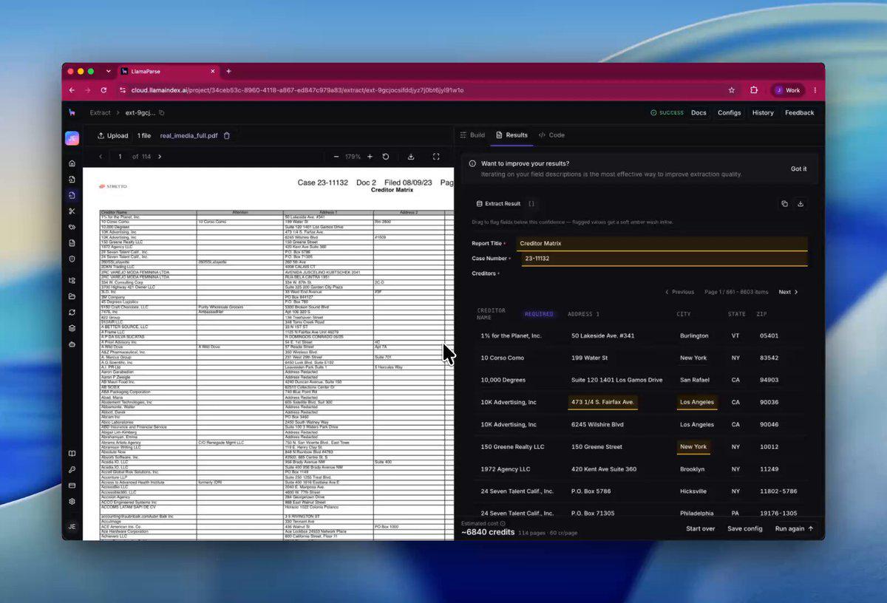Image resolution: width=887 pixels, height=603 pixels.
Task: Copy the extract result to clipboard
Action: [785, 204]
